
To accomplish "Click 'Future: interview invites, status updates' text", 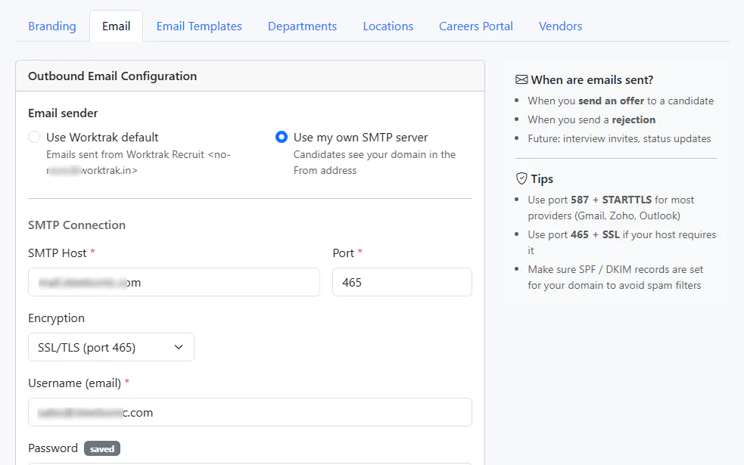I will [x=619, y=139].
